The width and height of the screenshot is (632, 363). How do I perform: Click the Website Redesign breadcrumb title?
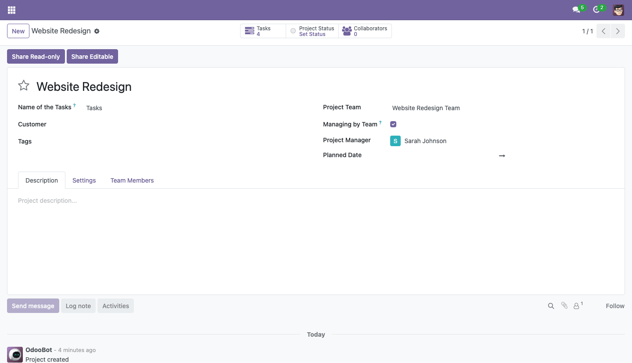pyautogui.click(x=61, y=31)
